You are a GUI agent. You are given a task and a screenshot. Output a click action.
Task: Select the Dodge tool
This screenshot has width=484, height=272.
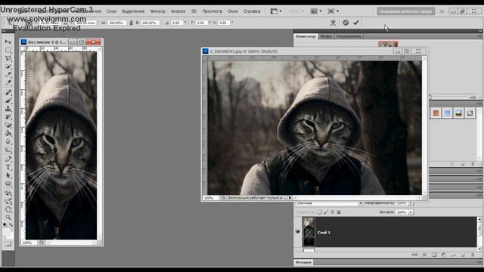coord(8,150)
